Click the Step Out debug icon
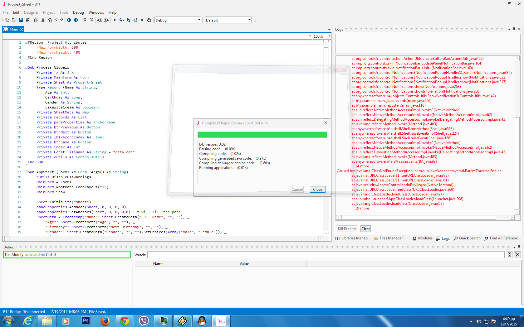Image resolution: width=524 pixels, height=327 pixels. click(x=135, y=20)
